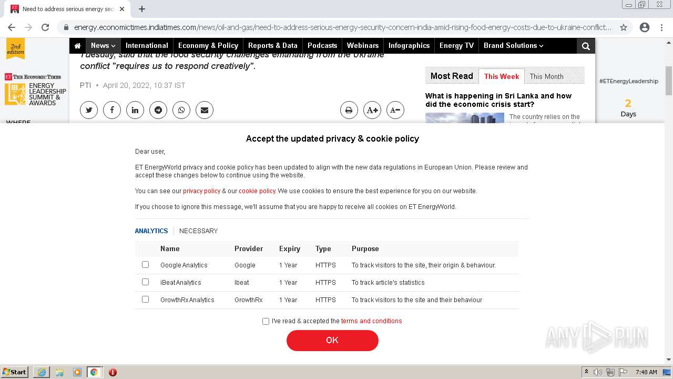Email this article with envelope icon
Image resolution: width=673 pixels, height=379 pixels.
(205, 110)
